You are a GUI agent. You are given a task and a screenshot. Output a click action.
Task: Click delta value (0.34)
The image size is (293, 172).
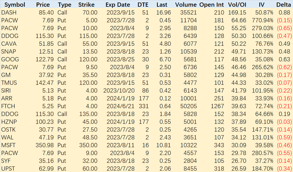coord(284,169)
